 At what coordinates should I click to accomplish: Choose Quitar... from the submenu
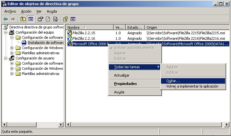pos(173,81)
